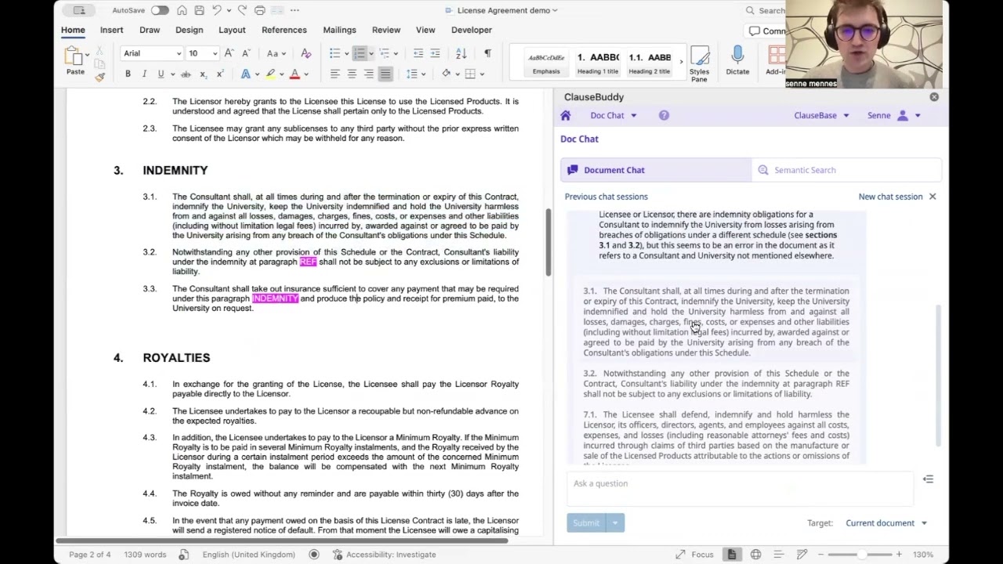Print the document using printer icon
The height and width of the screenshot is (564, 1003).
coord(260,10)
